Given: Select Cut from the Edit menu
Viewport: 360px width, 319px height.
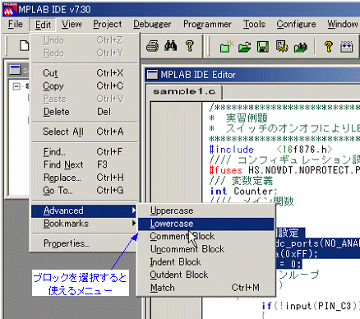Looking at the screenshot, I should click(84, 73).
